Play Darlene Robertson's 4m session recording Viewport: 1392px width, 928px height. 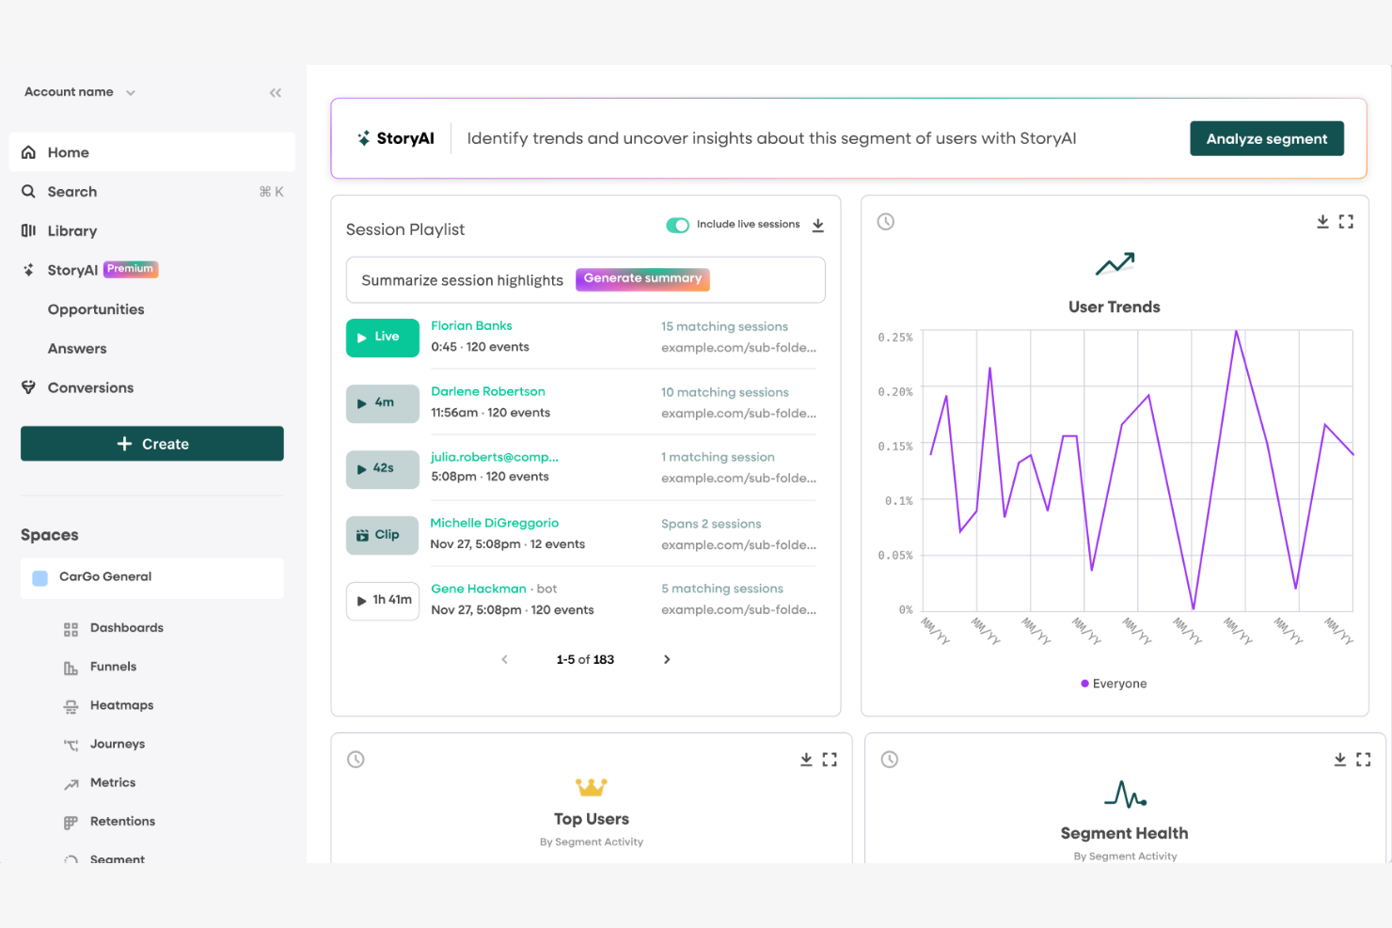(382, 403)
